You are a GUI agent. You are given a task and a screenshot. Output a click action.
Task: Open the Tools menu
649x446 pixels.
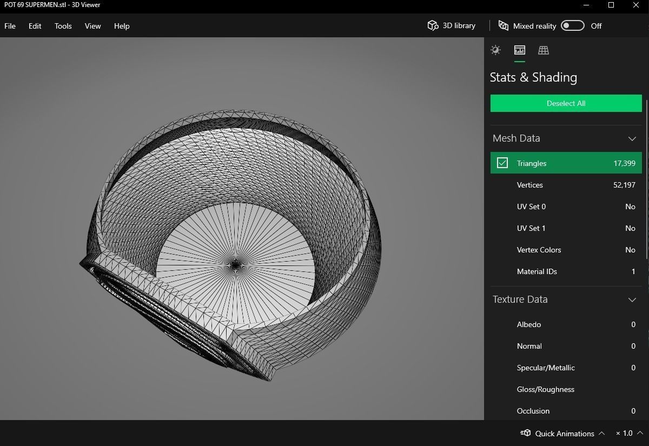63,26
